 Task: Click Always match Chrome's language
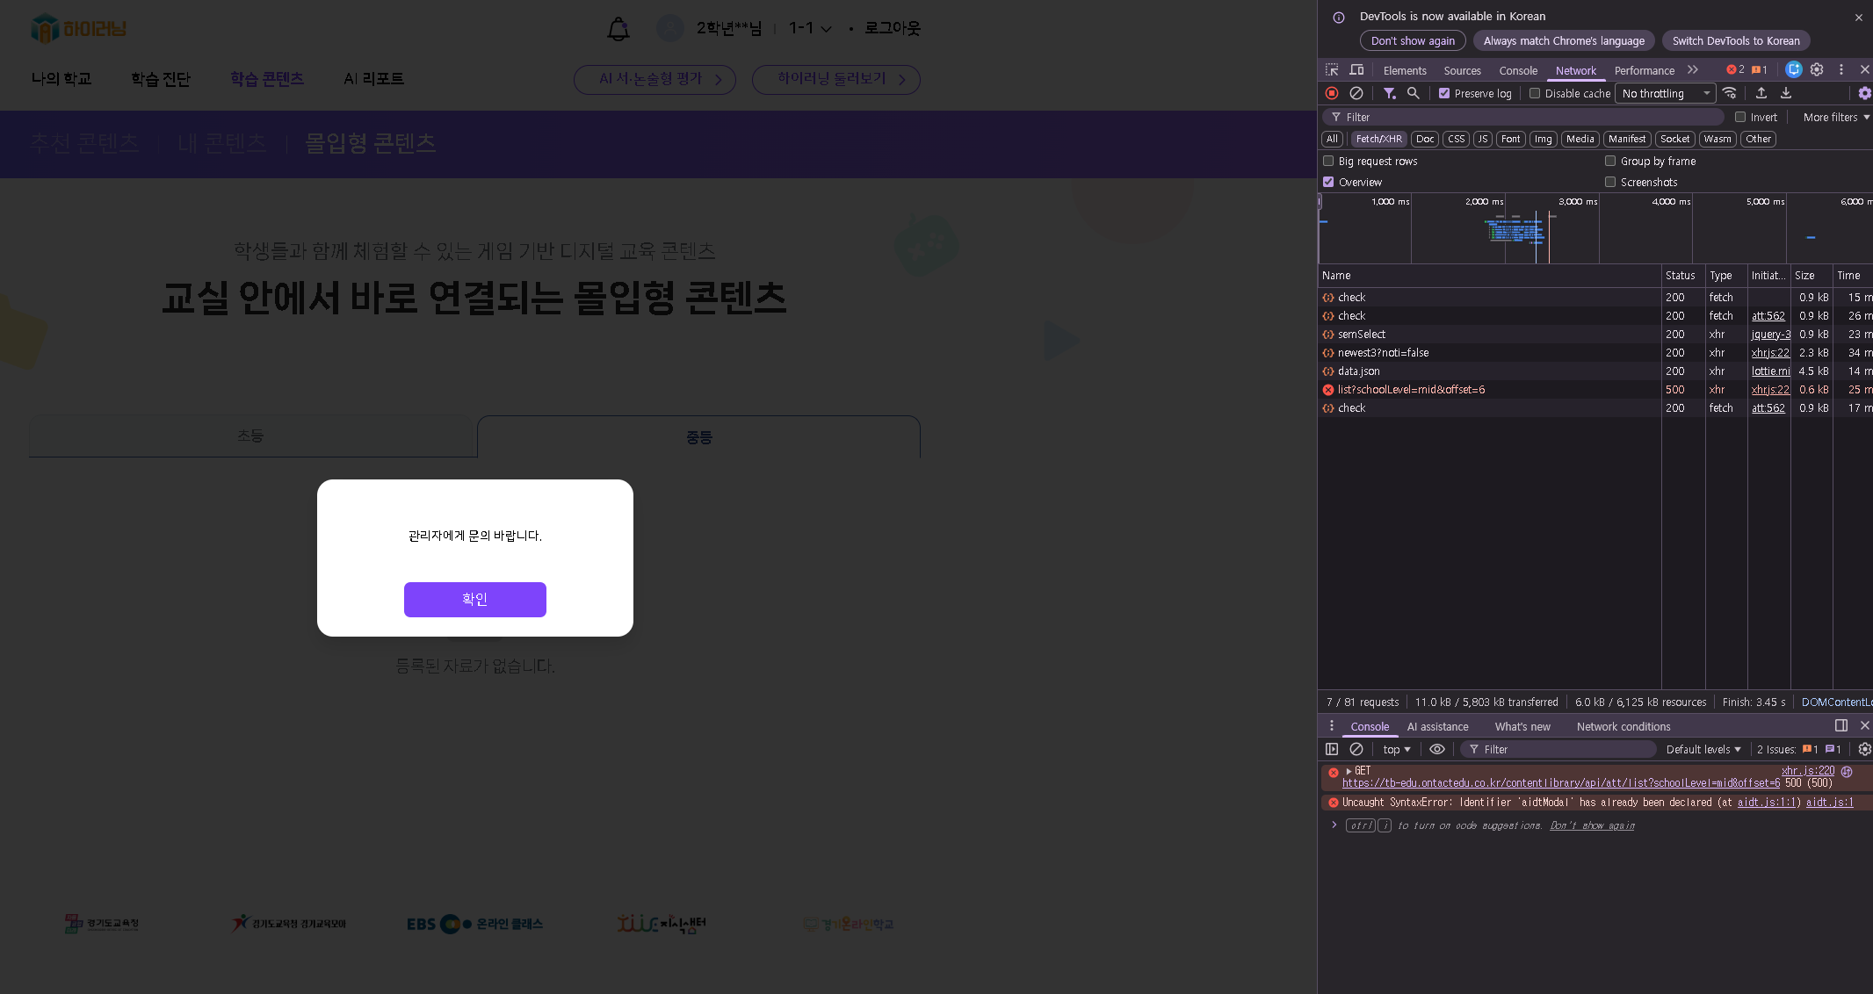[x=1564, y=40]
